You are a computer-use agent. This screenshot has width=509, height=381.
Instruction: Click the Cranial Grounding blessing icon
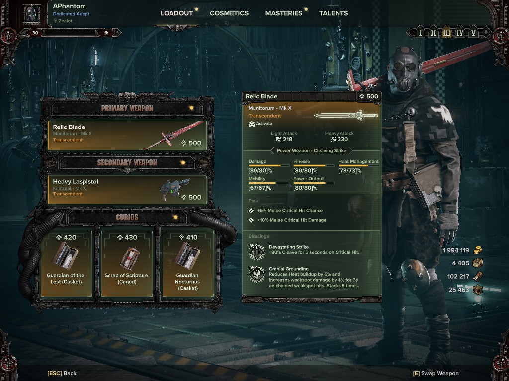click(x=257, y=274)
